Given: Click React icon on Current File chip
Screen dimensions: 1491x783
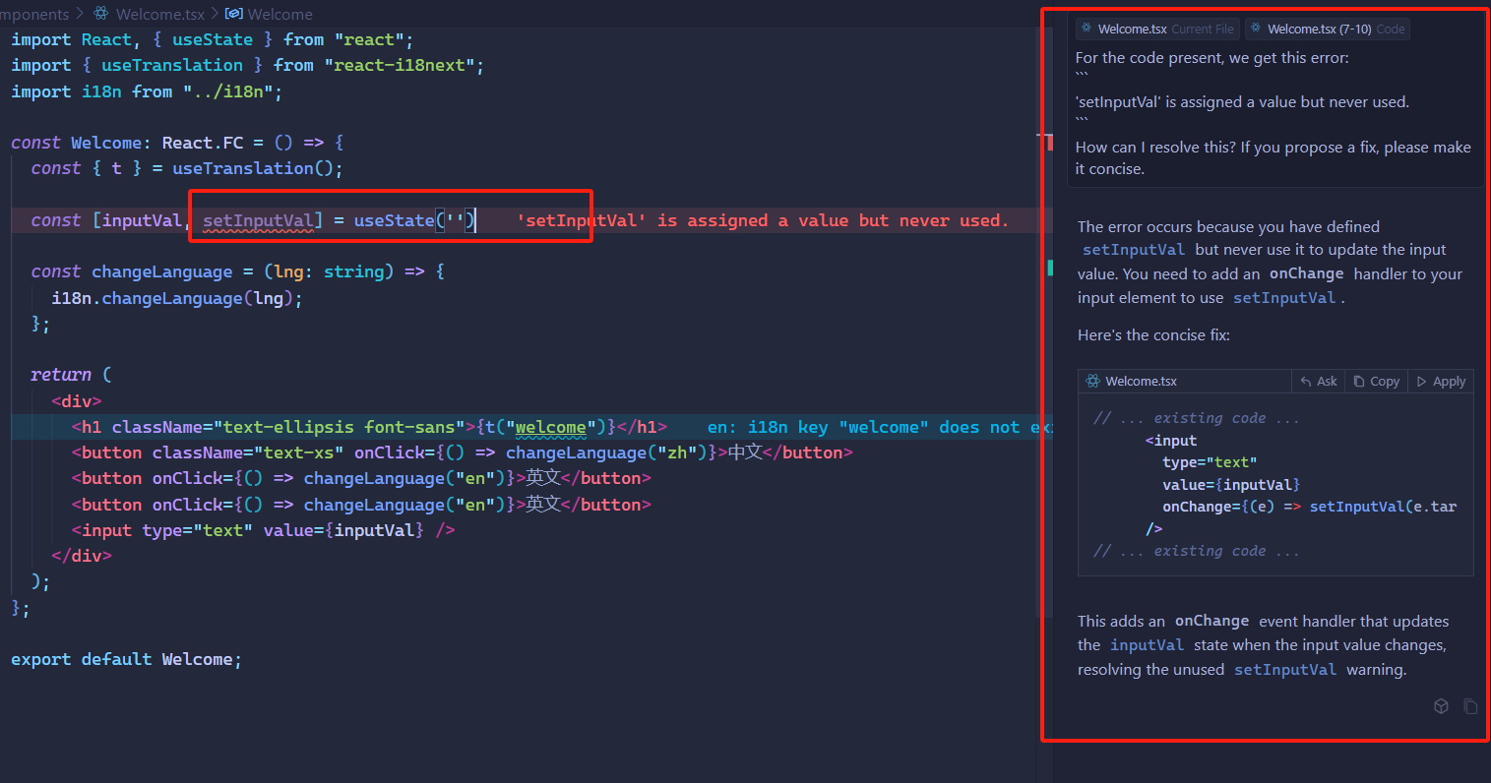Looking at the screenshot, I should click(x=1087, y=29).
